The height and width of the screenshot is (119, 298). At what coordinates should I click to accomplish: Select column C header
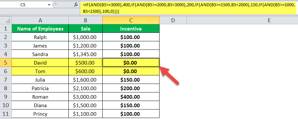(x=131, y=20)
